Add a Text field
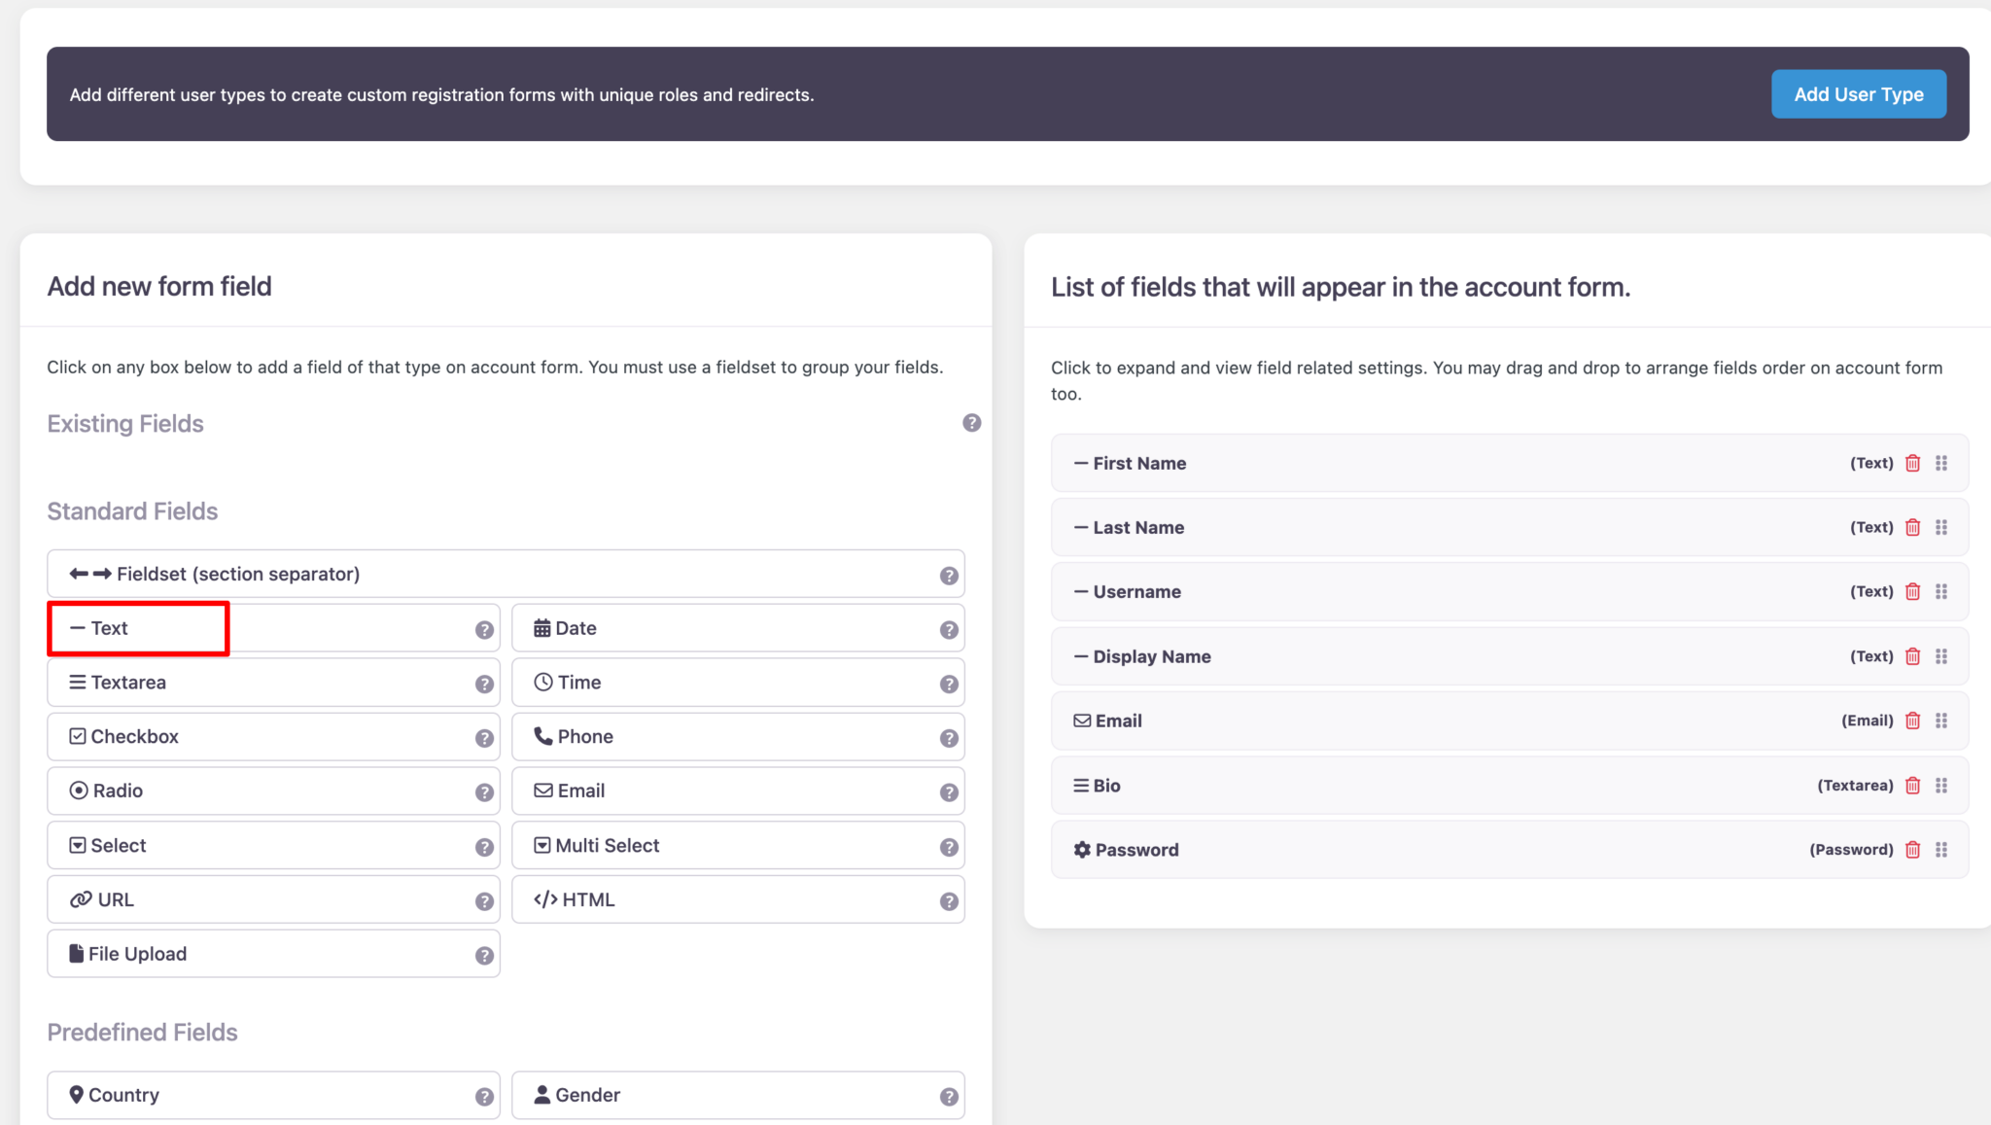1991x1125 pixels. (x=273, y=628)
